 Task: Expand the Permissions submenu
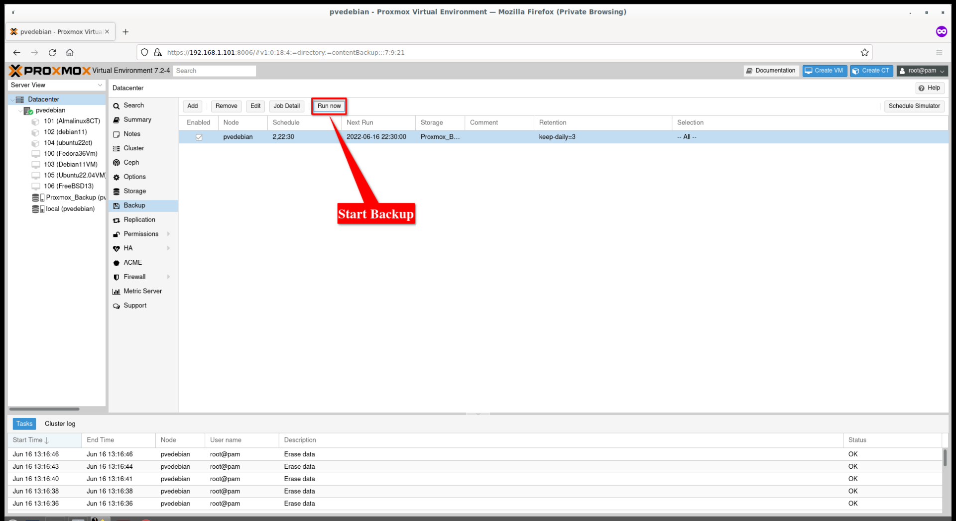pos(141,234)
